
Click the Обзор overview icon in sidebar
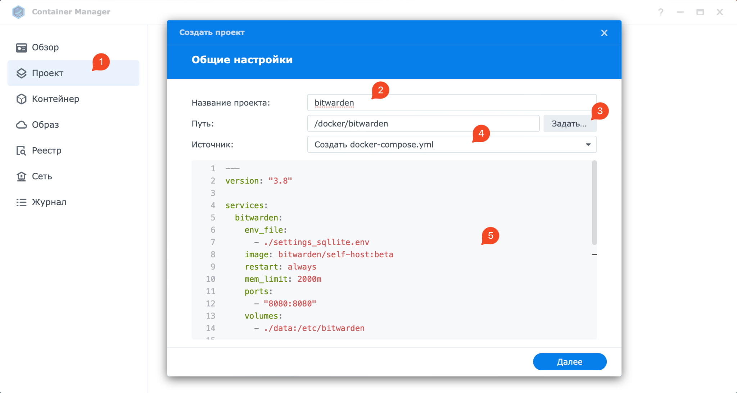pos(21,48)
